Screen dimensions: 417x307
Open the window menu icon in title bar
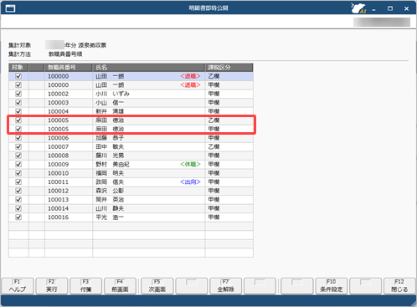10,8
